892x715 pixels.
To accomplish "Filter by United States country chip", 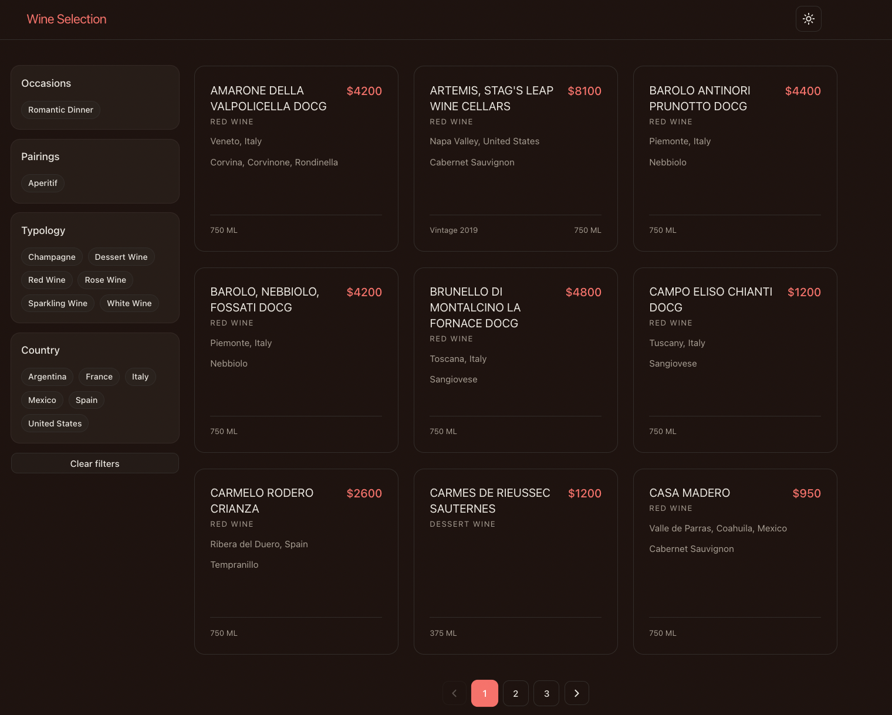I will click(55, 423).
